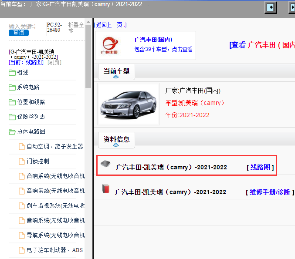Click 返回上一页 to go back
The height and width of the screenshot is (259, 295).
pos(110,25)
